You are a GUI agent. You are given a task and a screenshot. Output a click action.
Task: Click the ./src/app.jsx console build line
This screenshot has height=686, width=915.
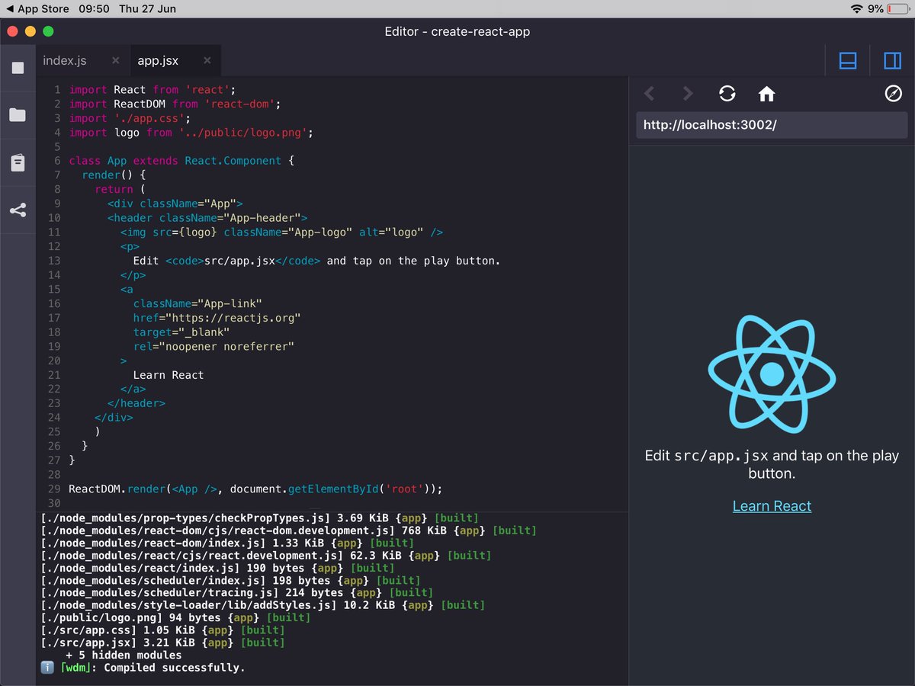pyautogui.click(x=162, y=643)
